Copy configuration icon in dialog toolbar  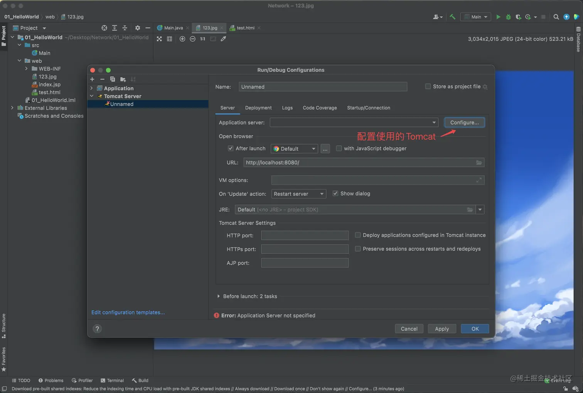113,79
